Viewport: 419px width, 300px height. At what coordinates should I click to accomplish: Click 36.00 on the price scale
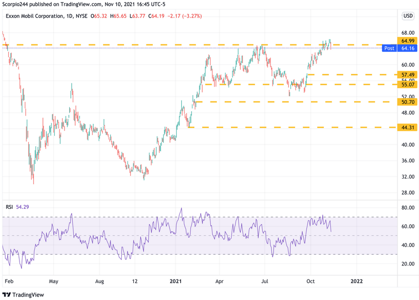(x=408, y=160)
